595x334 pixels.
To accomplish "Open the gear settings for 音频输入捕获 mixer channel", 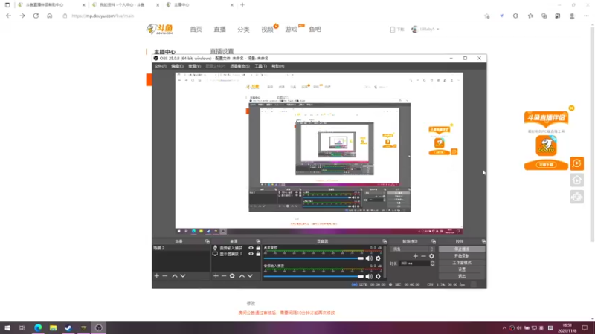I will click(x=378, y=276).
